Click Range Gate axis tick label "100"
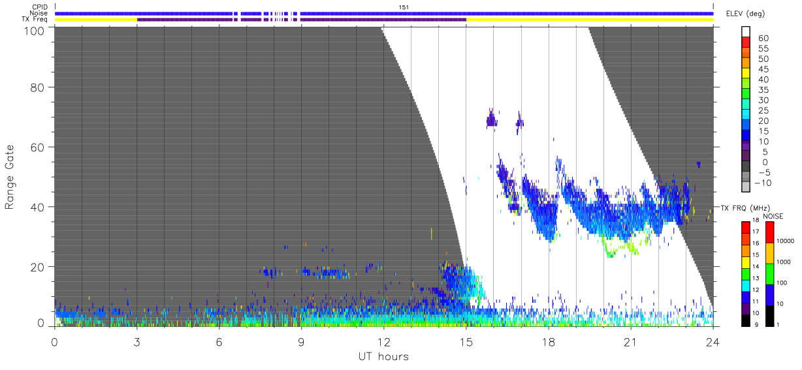This screenshot has height=370, width=802. click(35, 30)
